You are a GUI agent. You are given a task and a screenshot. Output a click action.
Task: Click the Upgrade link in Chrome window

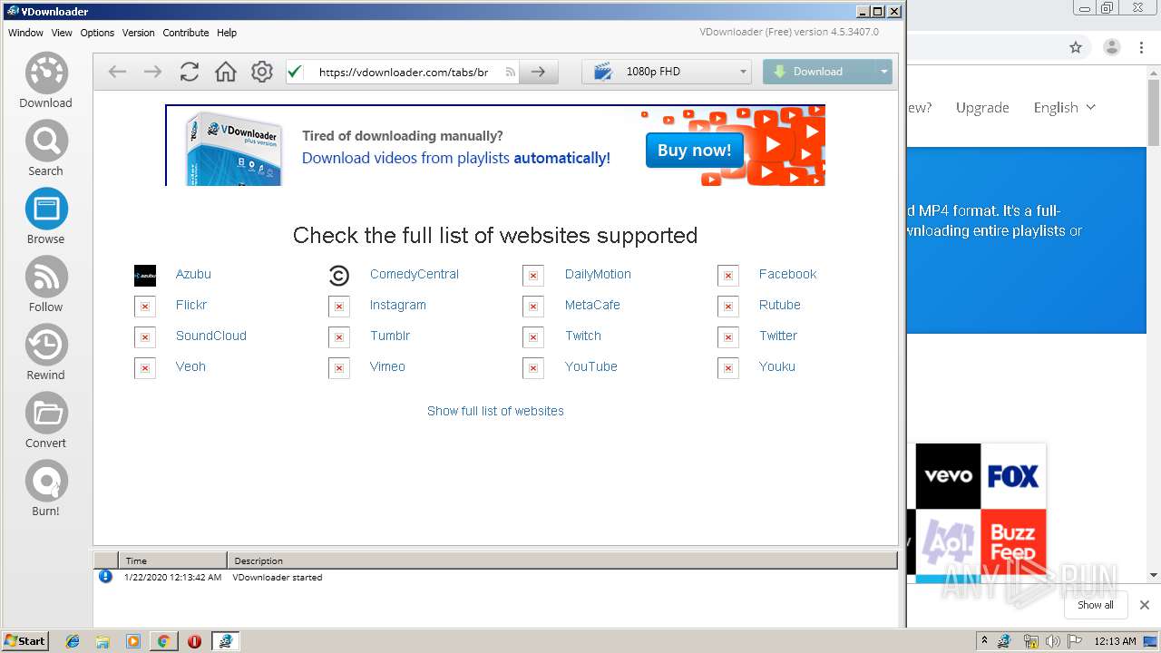[982, 107]
